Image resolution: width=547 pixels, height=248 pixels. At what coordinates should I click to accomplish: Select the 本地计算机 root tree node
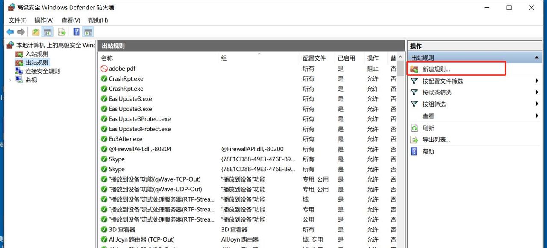click(x=56, y=45)
